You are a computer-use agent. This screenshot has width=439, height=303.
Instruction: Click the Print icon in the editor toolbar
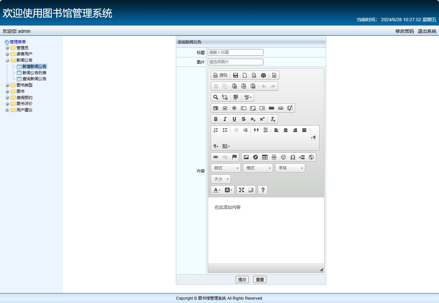coord(263,75)
